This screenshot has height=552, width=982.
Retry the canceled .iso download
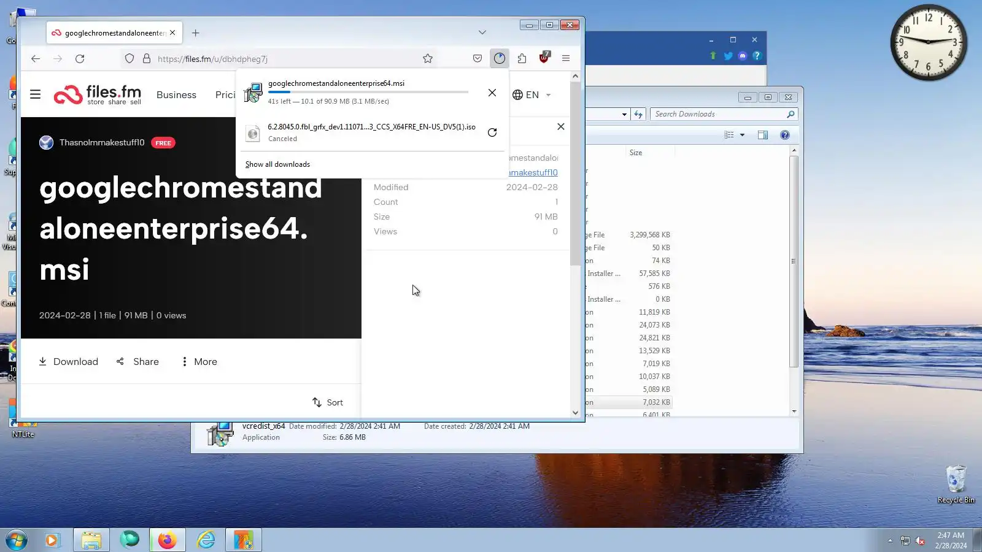tap(492, 132)
